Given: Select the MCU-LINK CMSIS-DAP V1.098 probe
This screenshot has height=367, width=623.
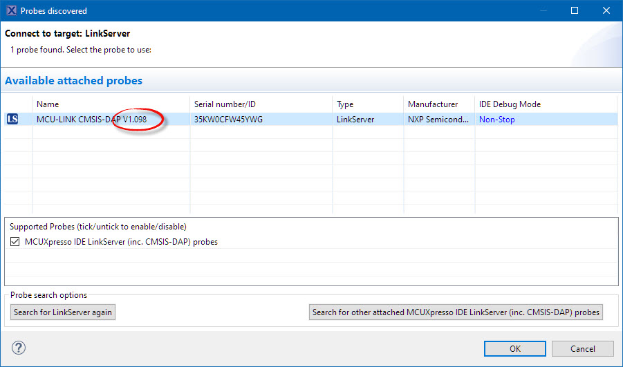Looking at the screenshot, I should pyautogui.click(x=91, y=120).
